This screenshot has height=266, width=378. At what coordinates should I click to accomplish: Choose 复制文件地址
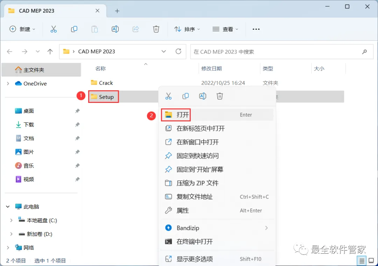217,197
